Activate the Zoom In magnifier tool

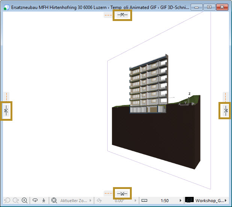(x=24, y=201)
